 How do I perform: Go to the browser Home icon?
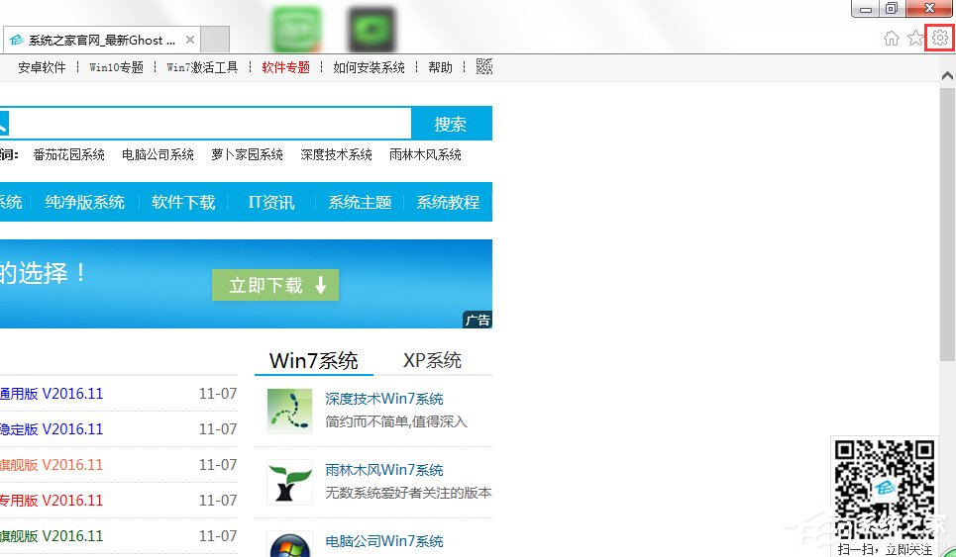(x=892, y=38)
